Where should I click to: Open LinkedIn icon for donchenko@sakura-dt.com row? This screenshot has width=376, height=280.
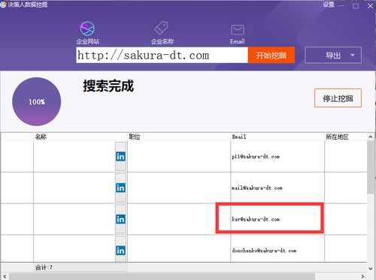pyautogui.click(x=120, y=251)
